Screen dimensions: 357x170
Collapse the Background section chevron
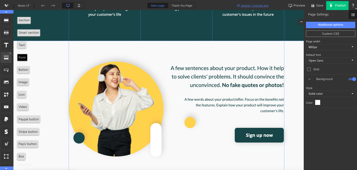[310, 79]
